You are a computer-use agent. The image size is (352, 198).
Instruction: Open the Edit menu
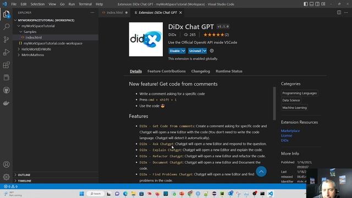tap(23, 4)
